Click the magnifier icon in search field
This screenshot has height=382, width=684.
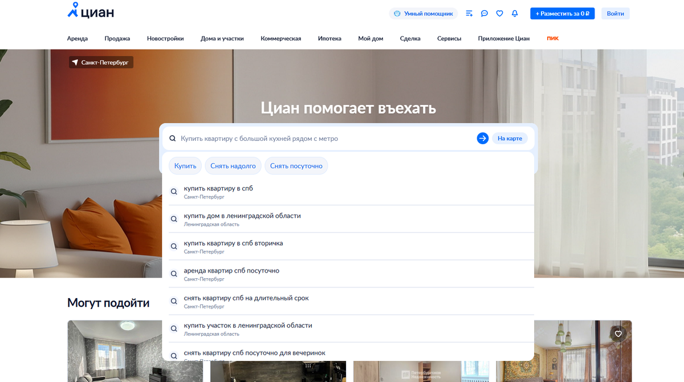tap(173, 139)
